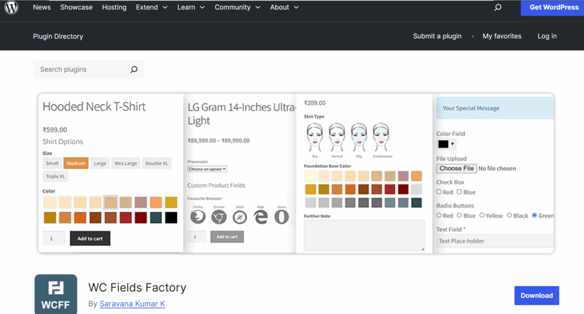This screenshot has width=584, height=314.
Task: Pick the black color swatch for shirt
Action: 171,217
